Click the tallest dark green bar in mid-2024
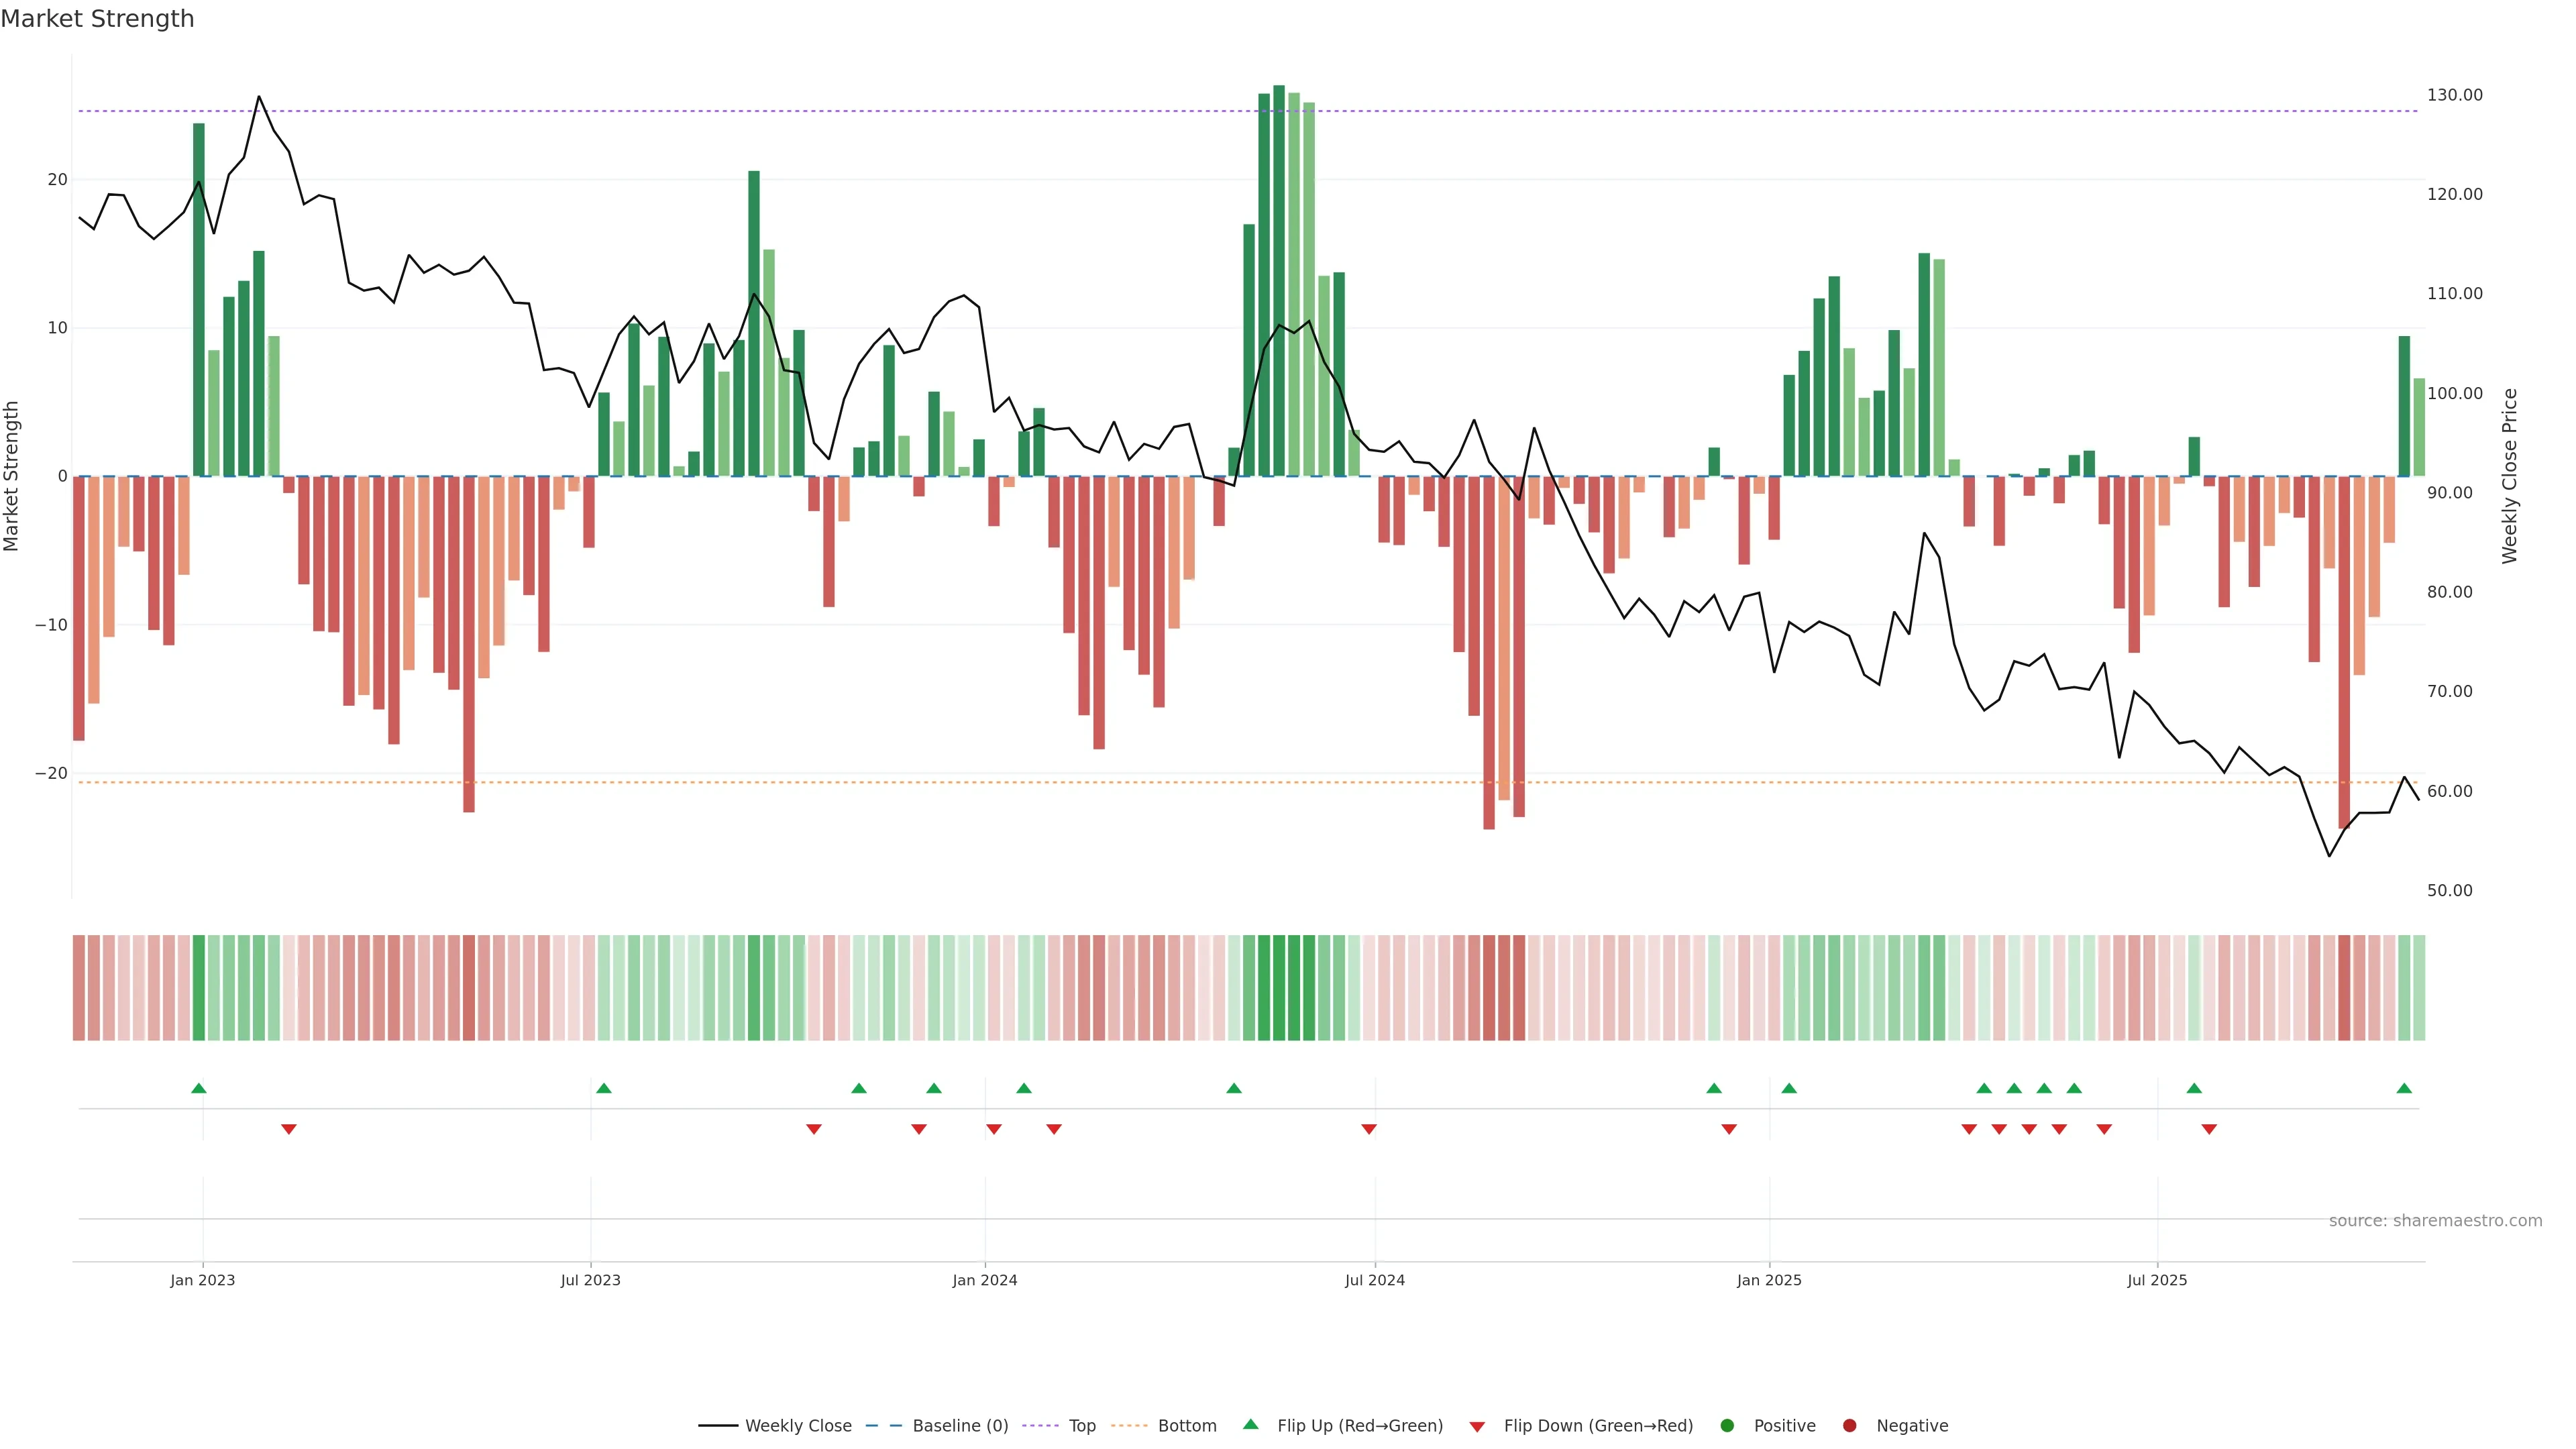Screen dimensions: 2576x1449 1278,280
